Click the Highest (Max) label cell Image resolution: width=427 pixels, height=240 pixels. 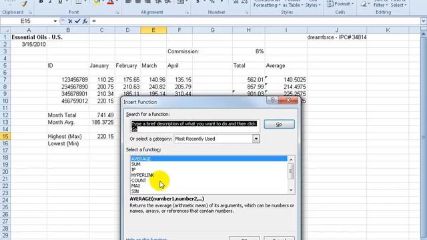(68, 136)
